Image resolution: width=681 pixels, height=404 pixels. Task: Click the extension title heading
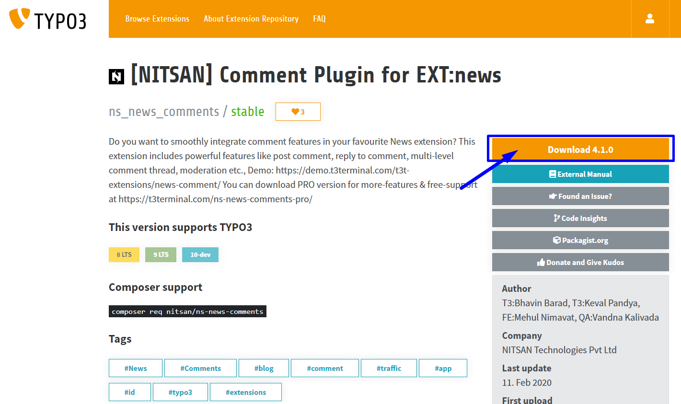316,75
